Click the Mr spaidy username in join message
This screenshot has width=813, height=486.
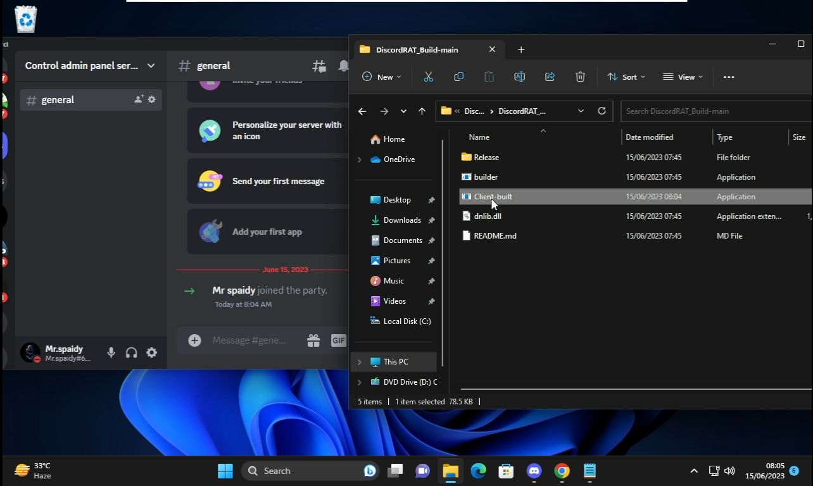pyautogui.click(x=234, y=290)
